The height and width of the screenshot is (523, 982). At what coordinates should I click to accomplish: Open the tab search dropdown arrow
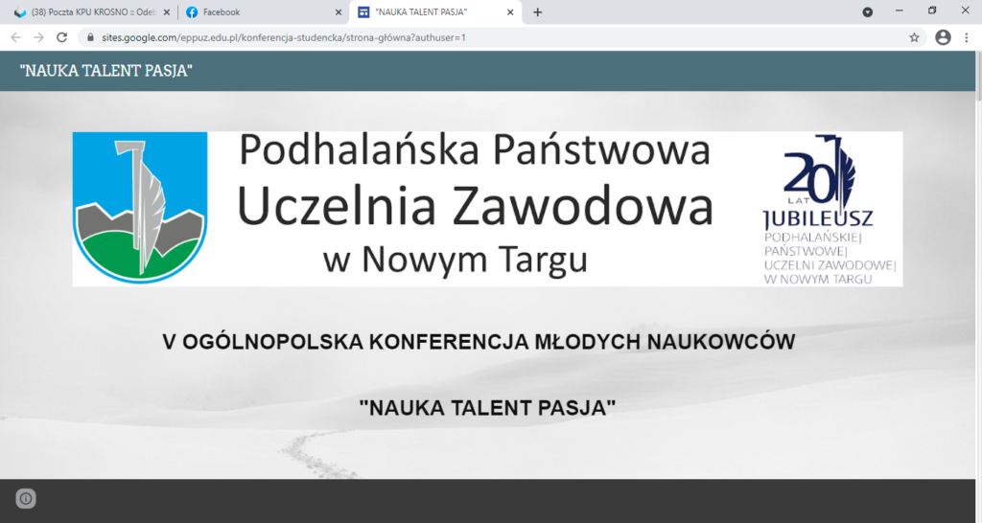pos(867,11)
